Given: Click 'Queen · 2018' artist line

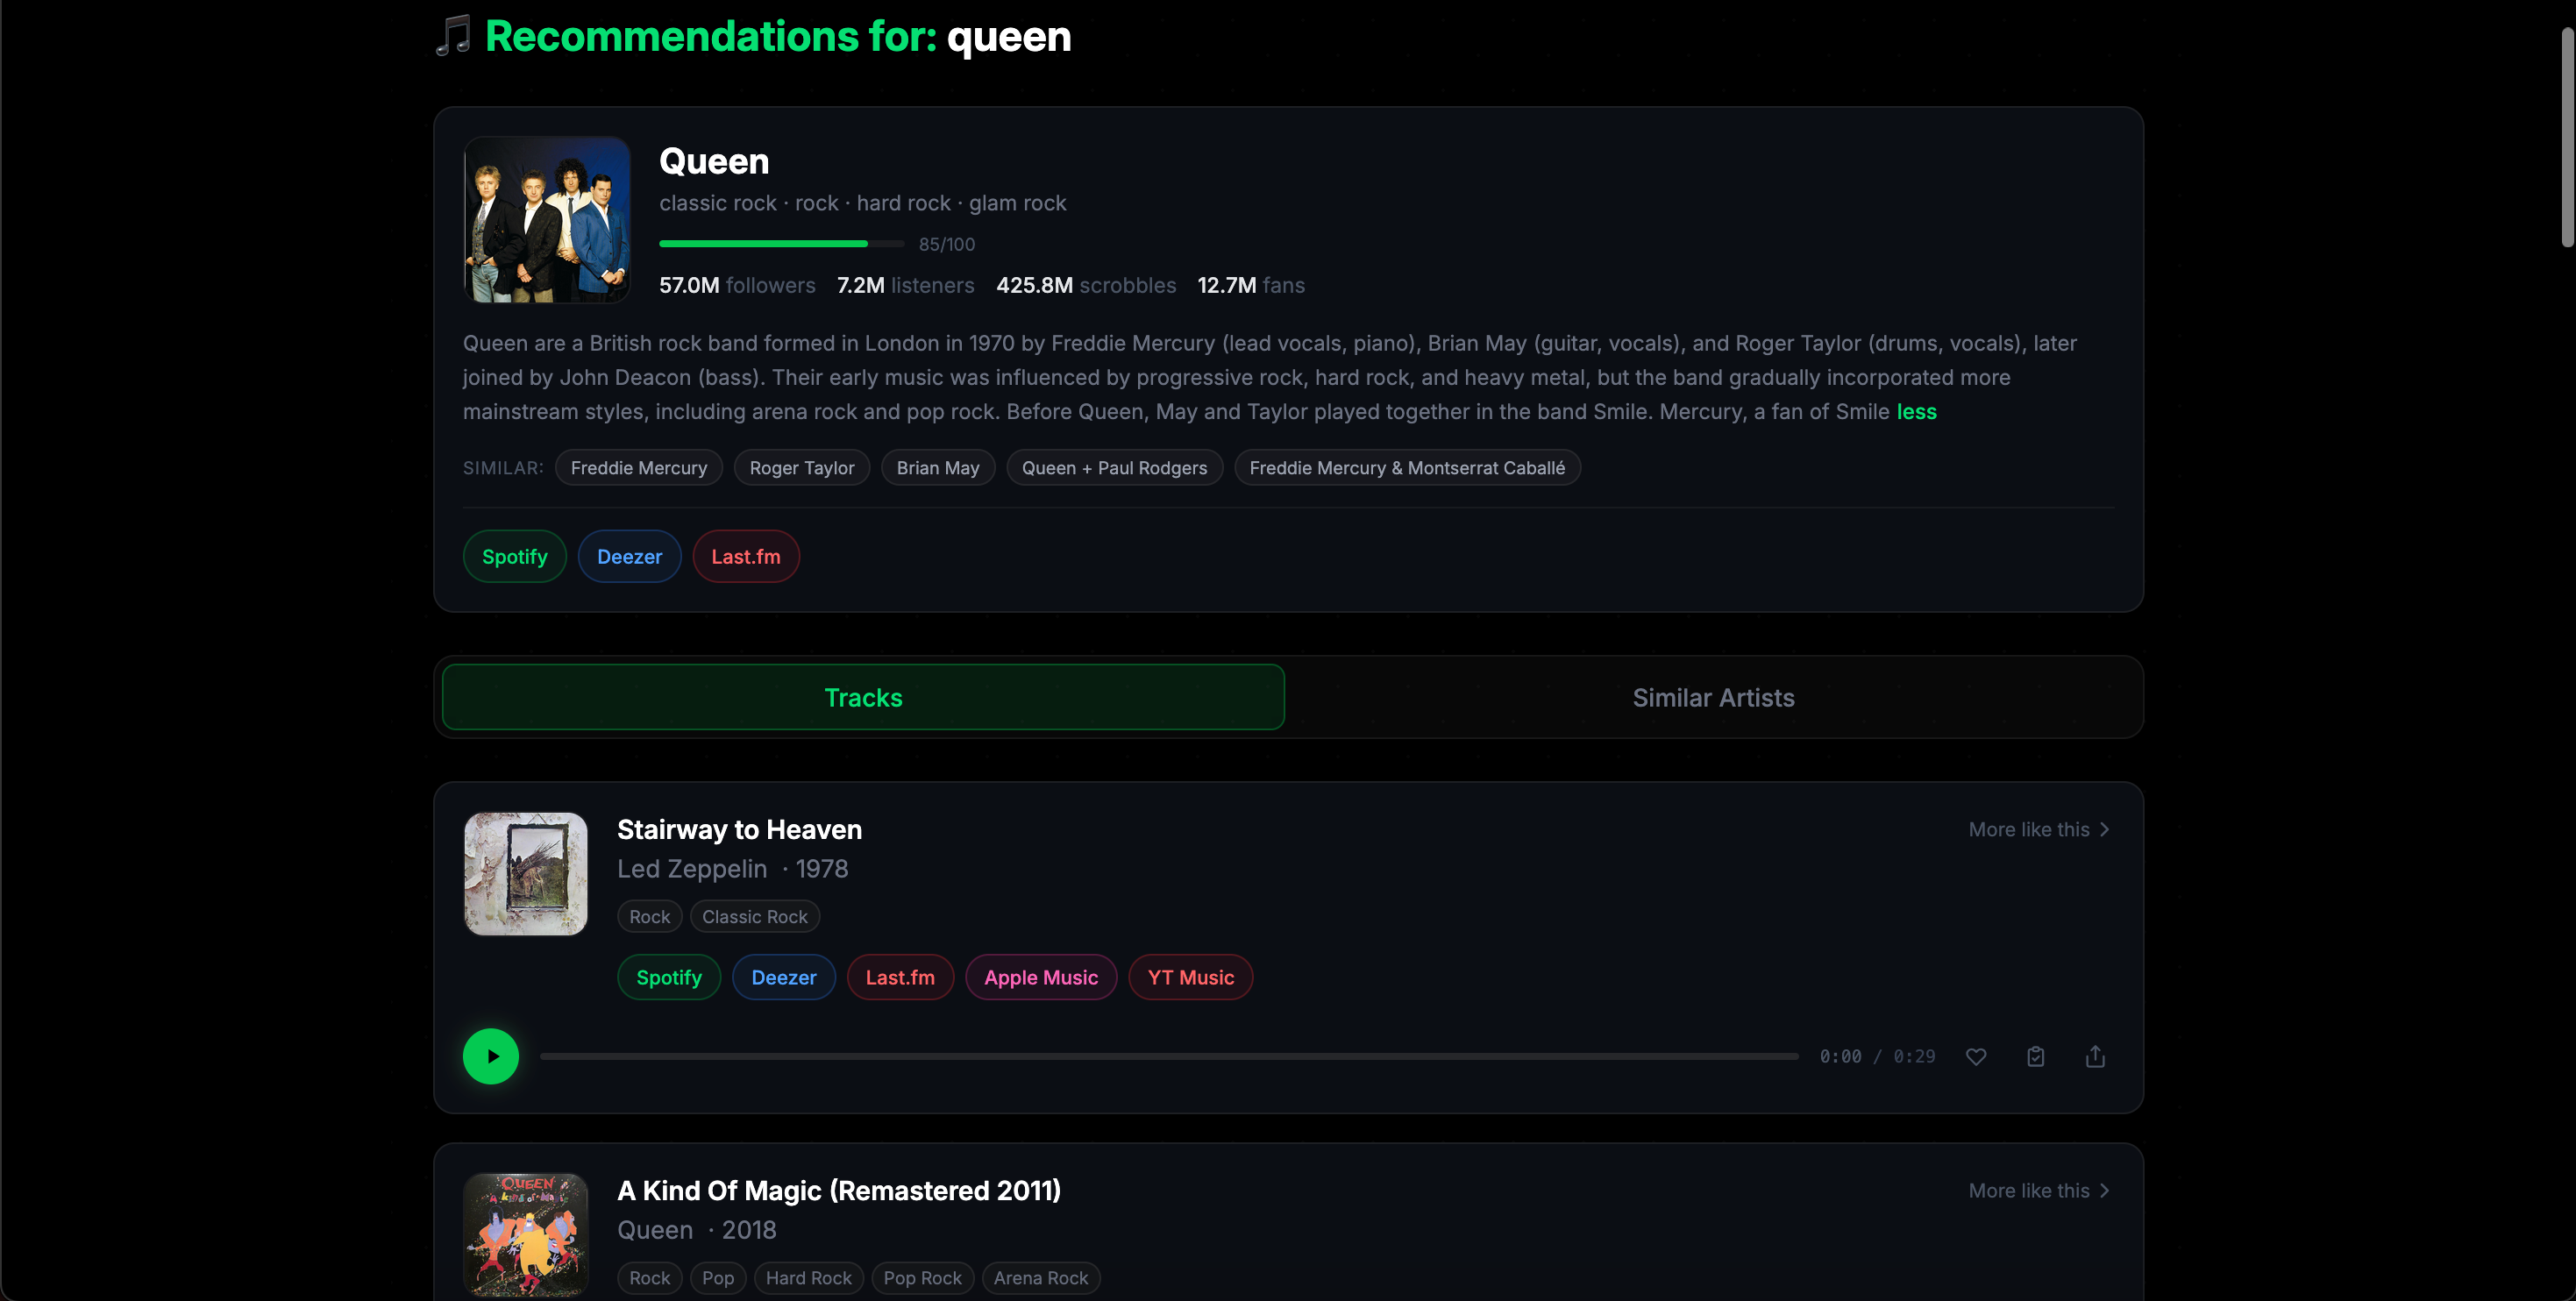Looking at the screenshot, I should 697,1229.
